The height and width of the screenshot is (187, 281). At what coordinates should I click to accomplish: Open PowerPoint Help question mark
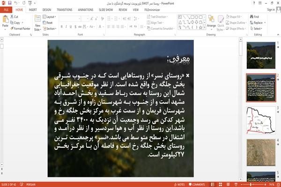(254, 3)
